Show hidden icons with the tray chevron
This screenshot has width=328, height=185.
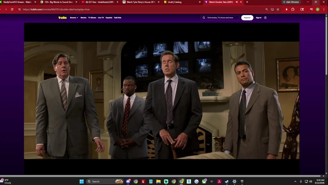click(295, 181)
